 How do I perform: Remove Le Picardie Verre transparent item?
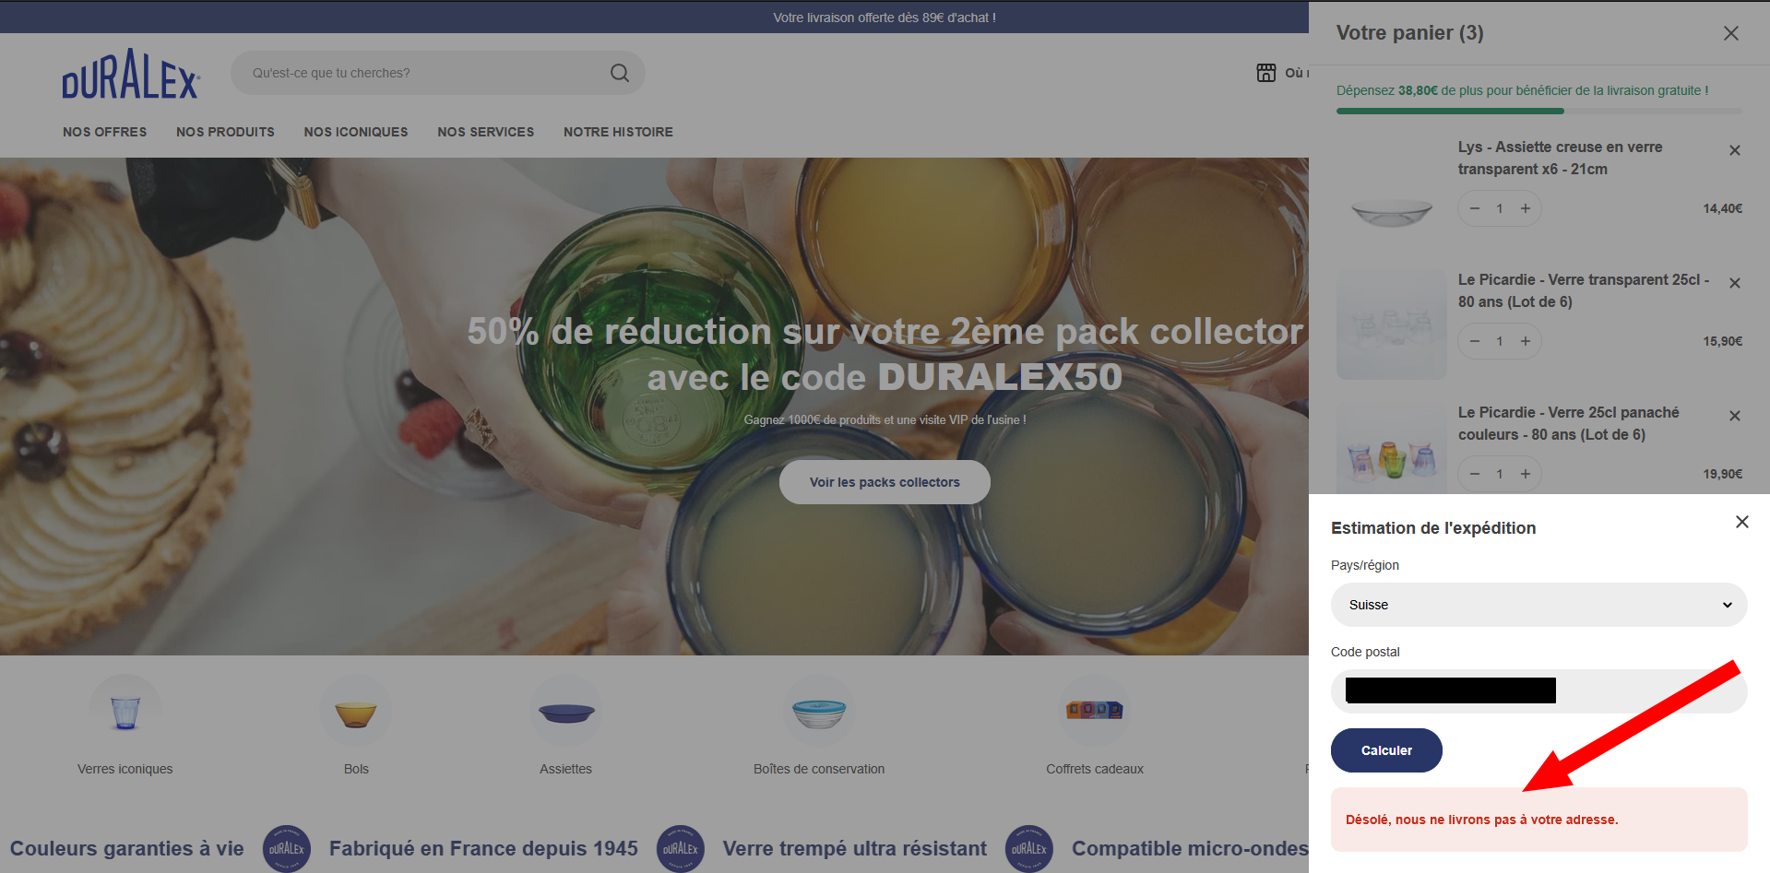pos(1735,283)
